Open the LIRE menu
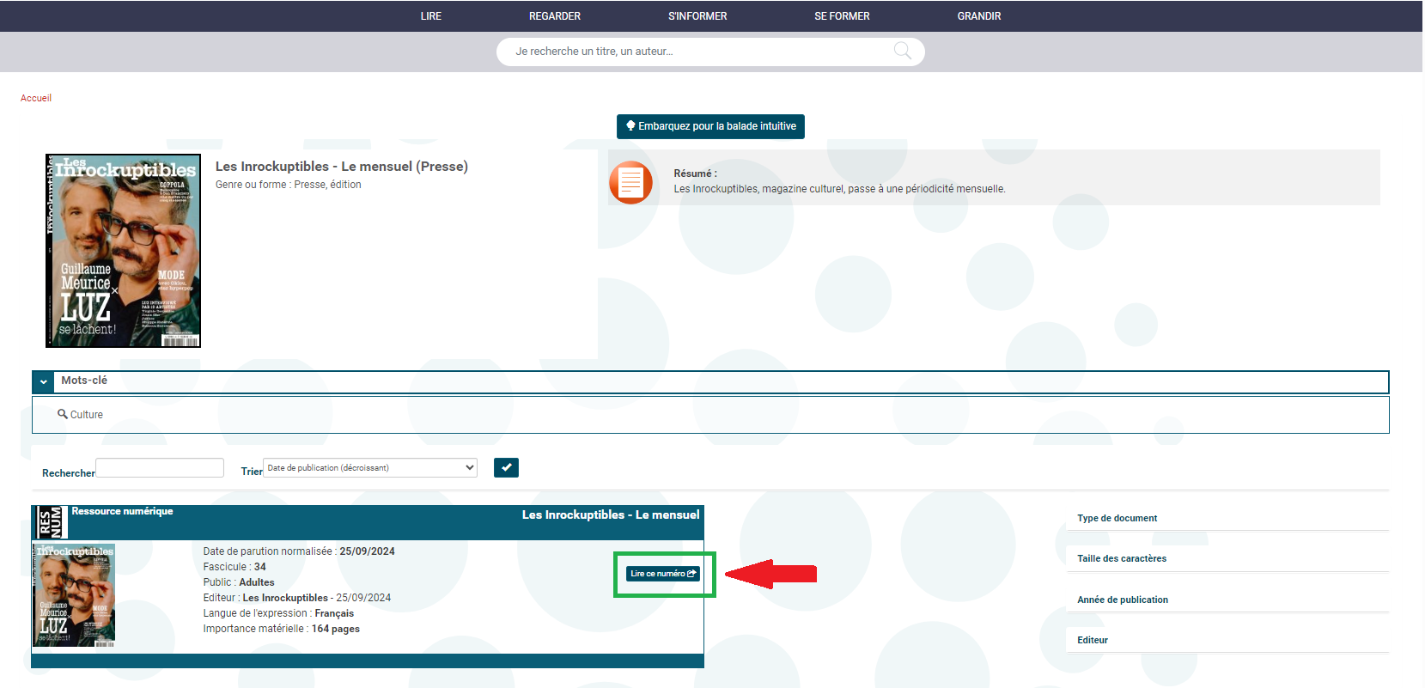Viewport: 1425px width, 688px height. pos(430,16)
